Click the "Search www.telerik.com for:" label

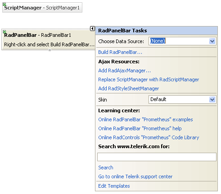(x=134, y=146)
